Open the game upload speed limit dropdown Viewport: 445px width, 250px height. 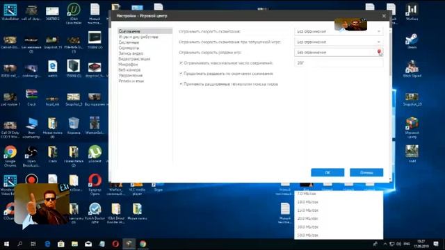click(x=339, y=53)
